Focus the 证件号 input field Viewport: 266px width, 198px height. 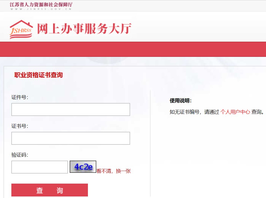click(70, 109)
